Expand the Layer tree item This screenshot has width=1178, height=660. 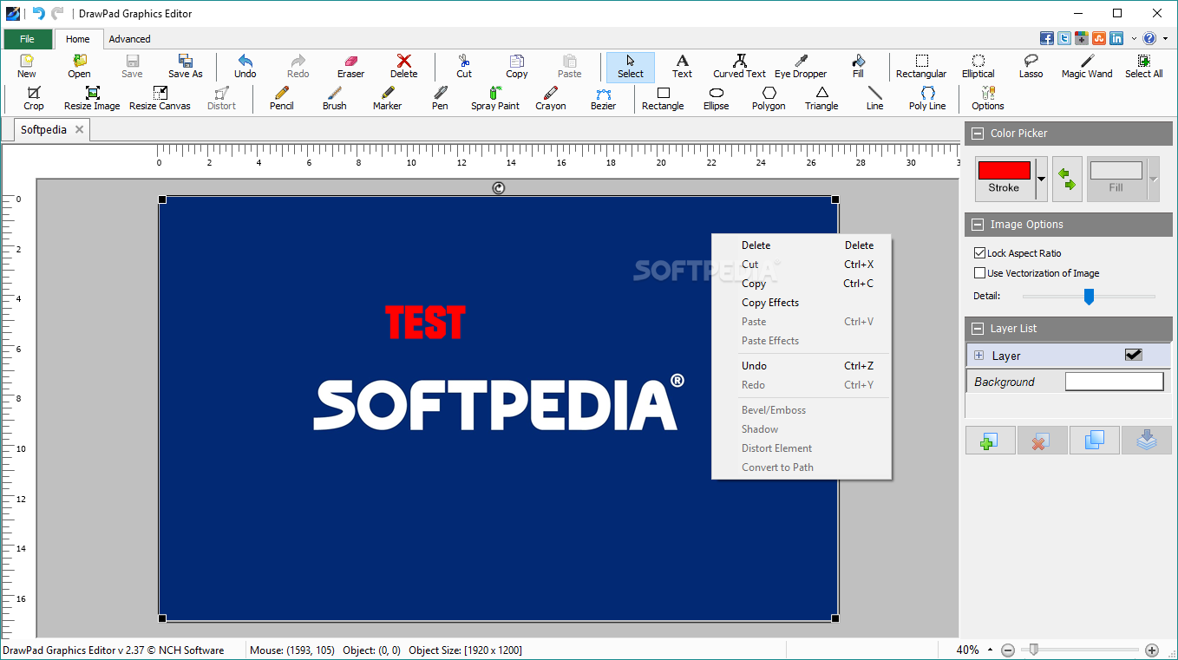click(x=979, y=356)
